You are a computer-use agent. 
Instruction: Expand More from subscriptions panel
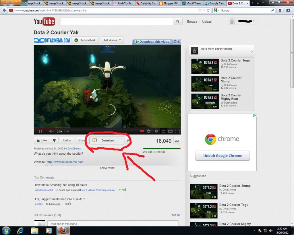pos(221,51)
